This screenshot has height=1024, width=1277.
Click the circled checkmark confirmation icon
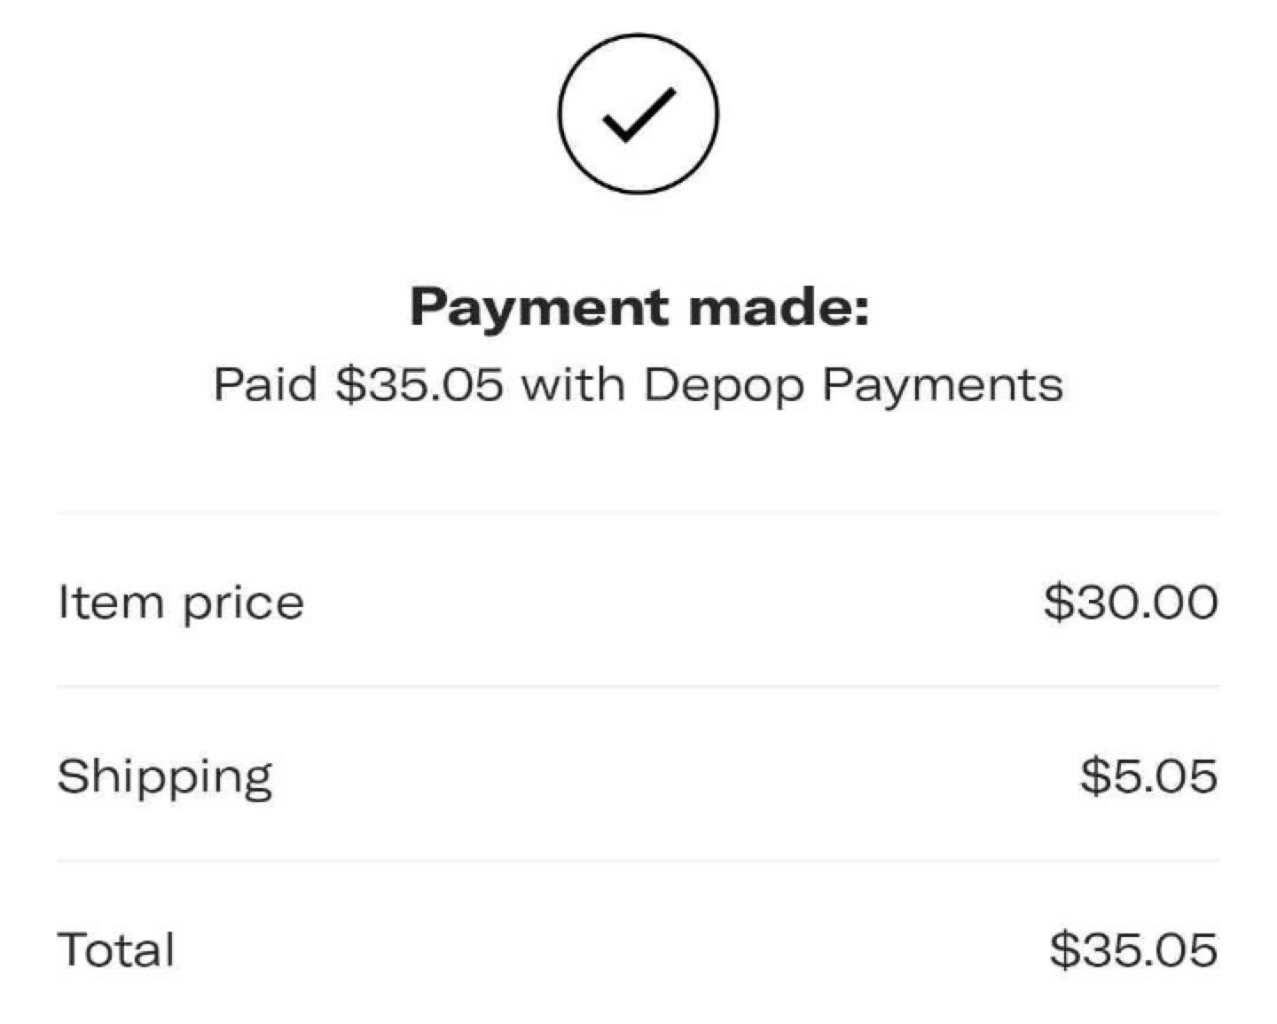(x=638, y=114)
